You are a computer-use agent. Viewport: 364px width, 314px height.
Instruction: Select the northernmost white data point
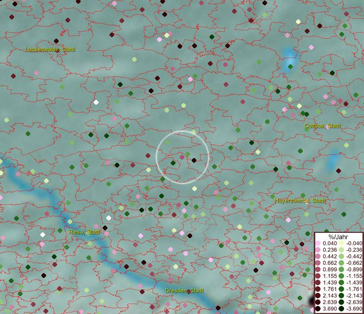tap(96, 102)
